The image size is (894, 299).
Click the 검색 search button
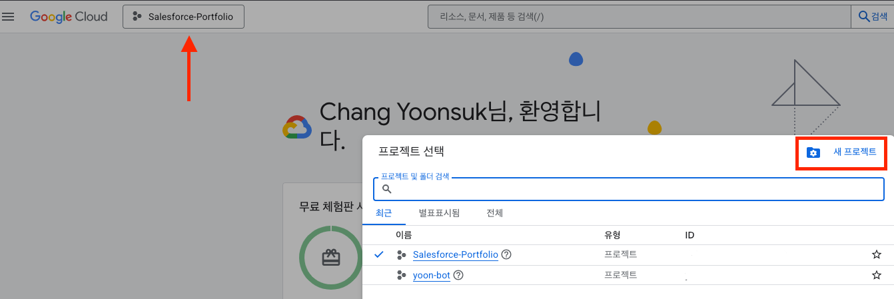[x=873, y=17]
